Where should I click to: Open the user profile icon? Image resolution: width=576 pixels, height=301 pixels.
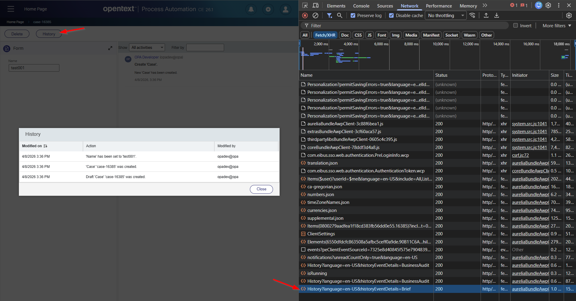click(x=286, y=9)
